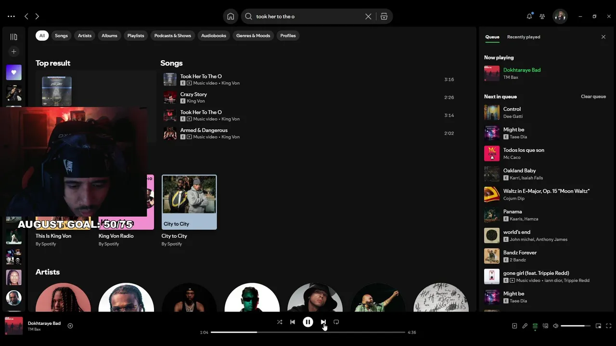
Task: Go back with the left arrow
Action: [26, 16]
